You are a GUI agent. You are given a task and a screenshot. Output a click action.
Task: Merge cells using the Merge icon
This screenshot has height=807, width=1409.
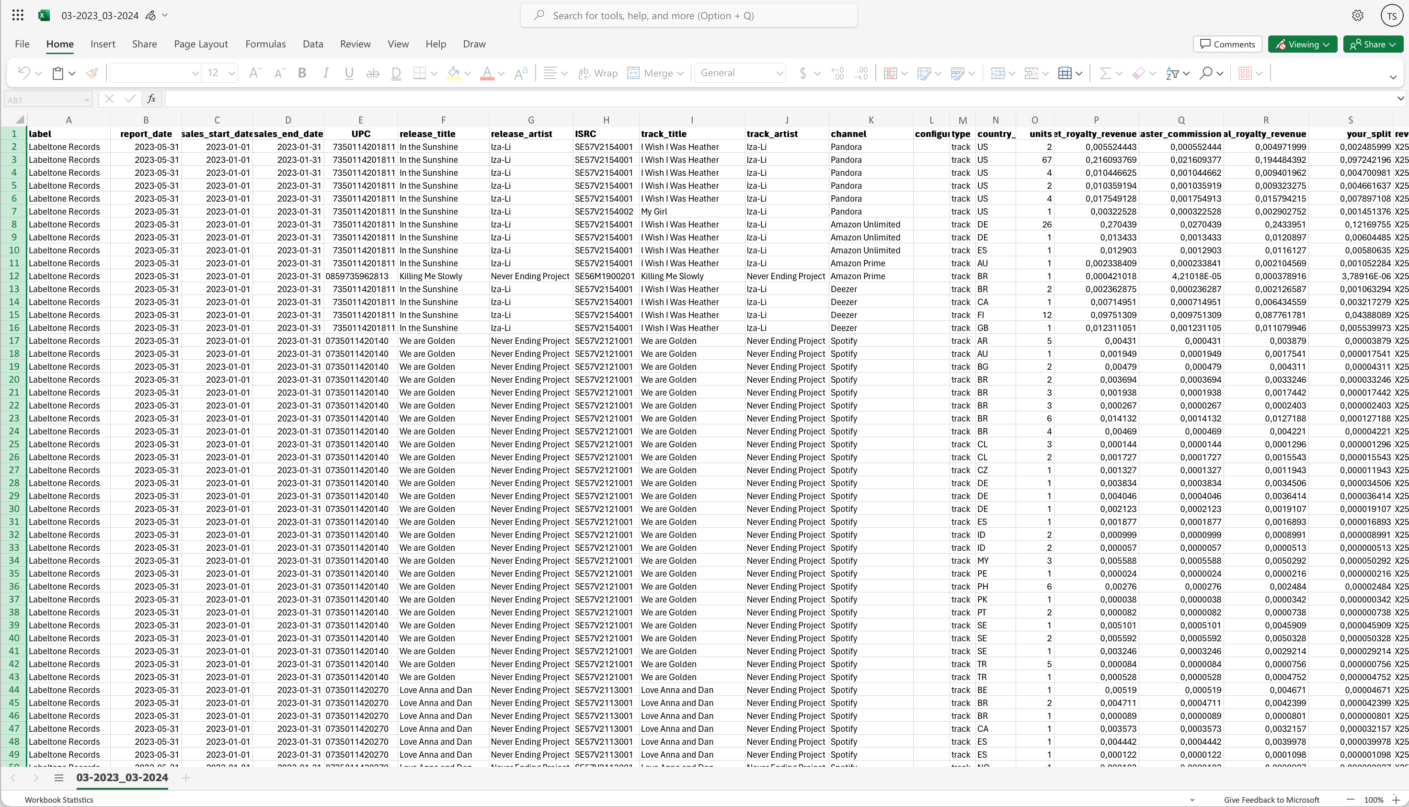pyautogui.click(x=633, y=73)
